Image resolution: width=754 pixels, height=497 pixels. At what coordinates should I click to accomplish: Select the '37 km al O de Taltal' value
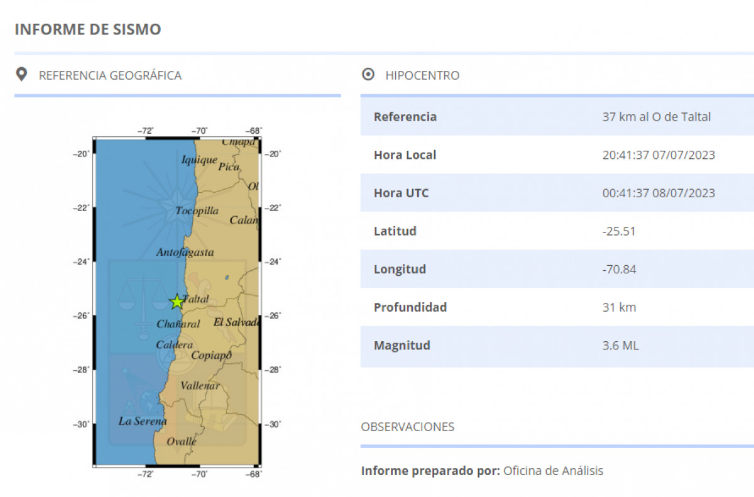point(657,117)
